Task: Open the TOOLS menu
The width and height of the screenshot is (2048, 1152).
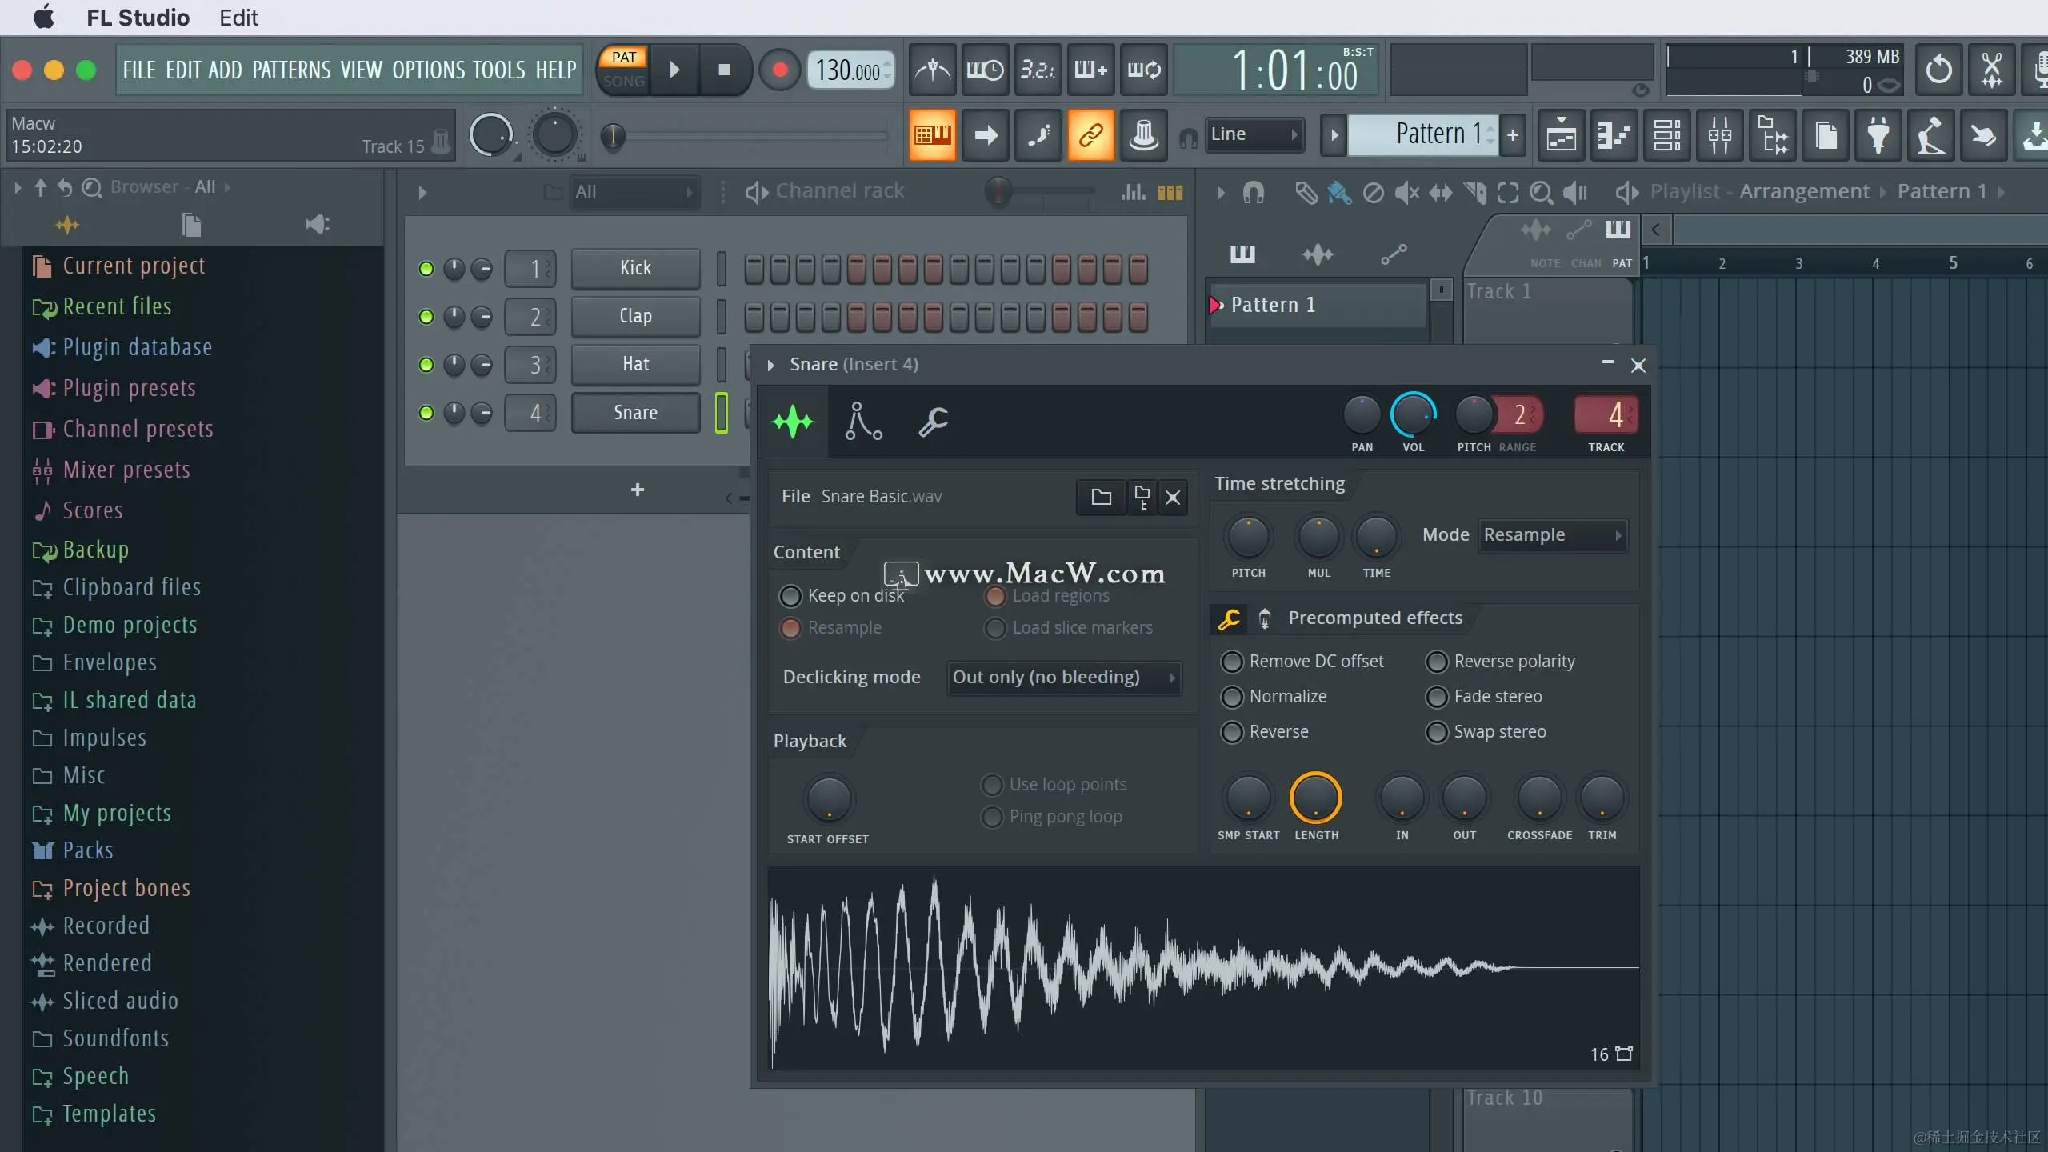Action: pos(499,70)
